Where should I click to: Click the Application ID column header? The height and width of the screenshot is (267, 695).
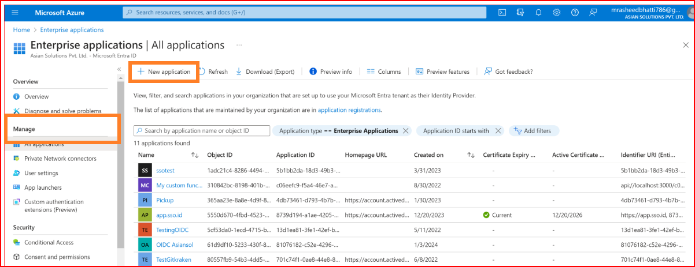(295, 155)
